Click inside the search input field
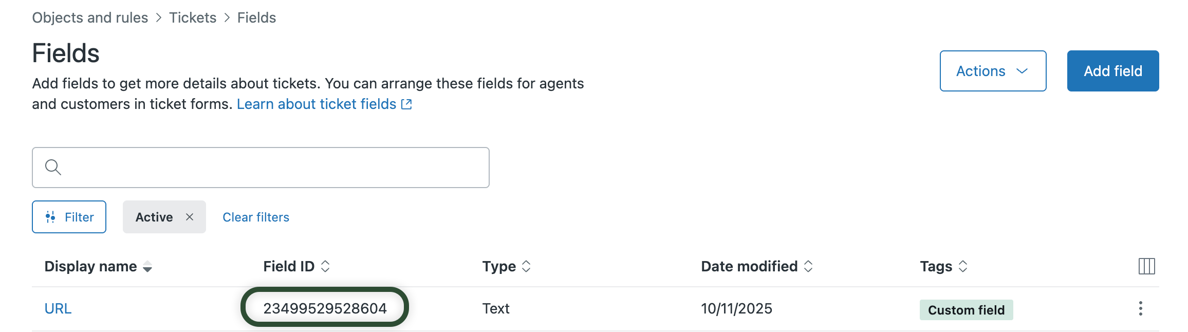The height and width of the screenshot is (332, 1188). 257,167
